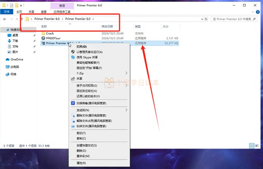
Task: Choose 属性(R) in the context menu
Action: pos(99,163)
